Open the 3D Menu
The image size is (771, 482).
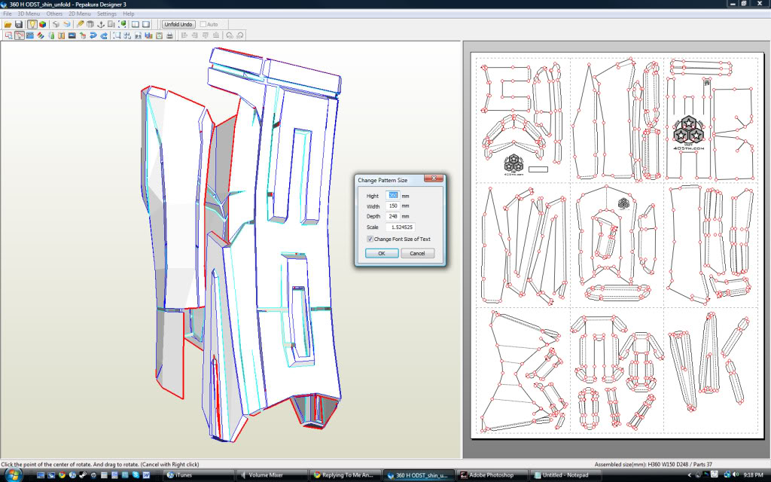(29, 14)
